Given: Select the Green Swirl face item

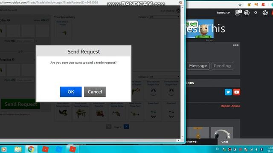Looking at the screenshot, I should tap(153, 112).
